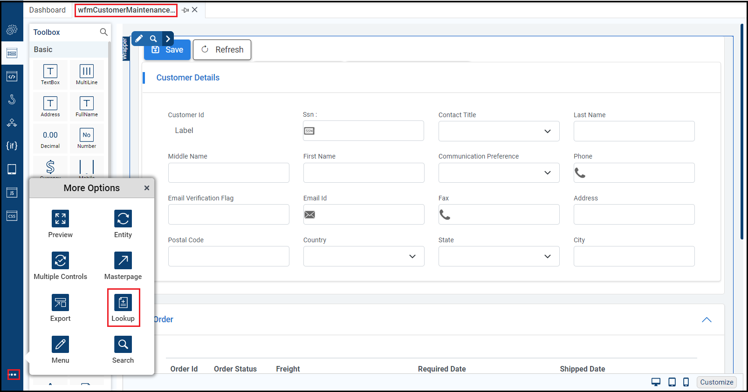Select the wfmCustomerMaintenance tab
This screenshot has height=392, width=748.
[x=126, y=10]
